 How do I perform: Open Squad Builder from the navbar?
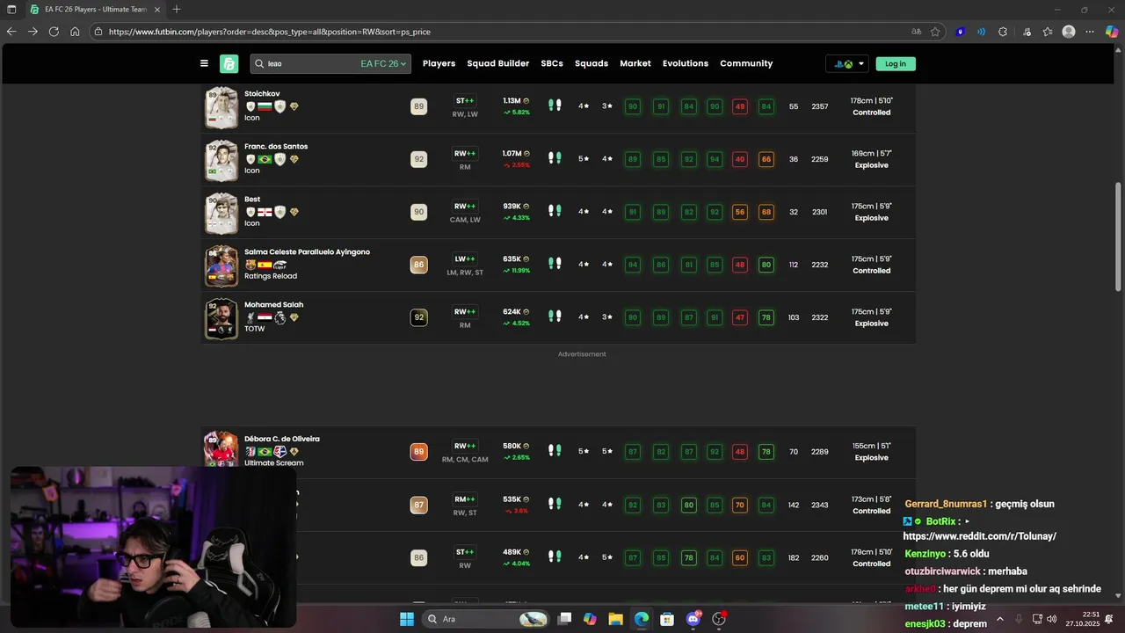[497, 63]
